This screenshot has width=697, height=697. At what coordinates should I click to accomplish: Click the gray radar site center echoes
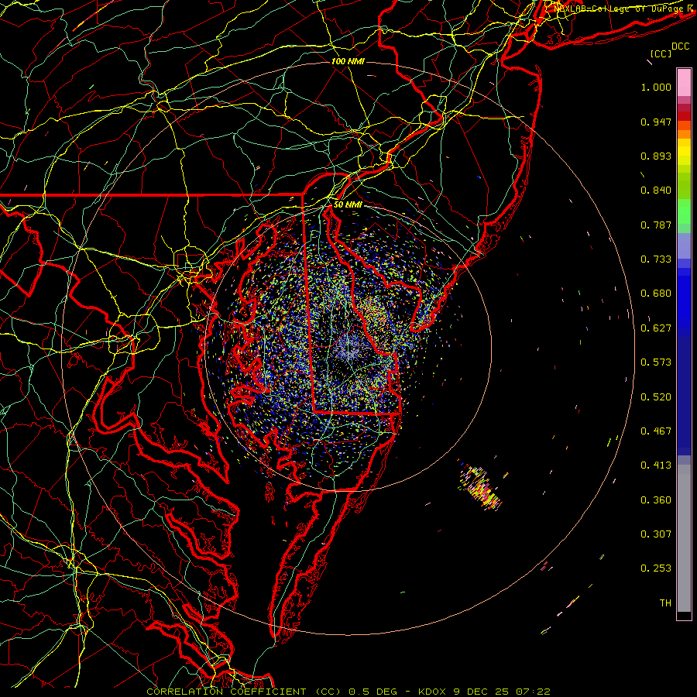click(348, 349)
